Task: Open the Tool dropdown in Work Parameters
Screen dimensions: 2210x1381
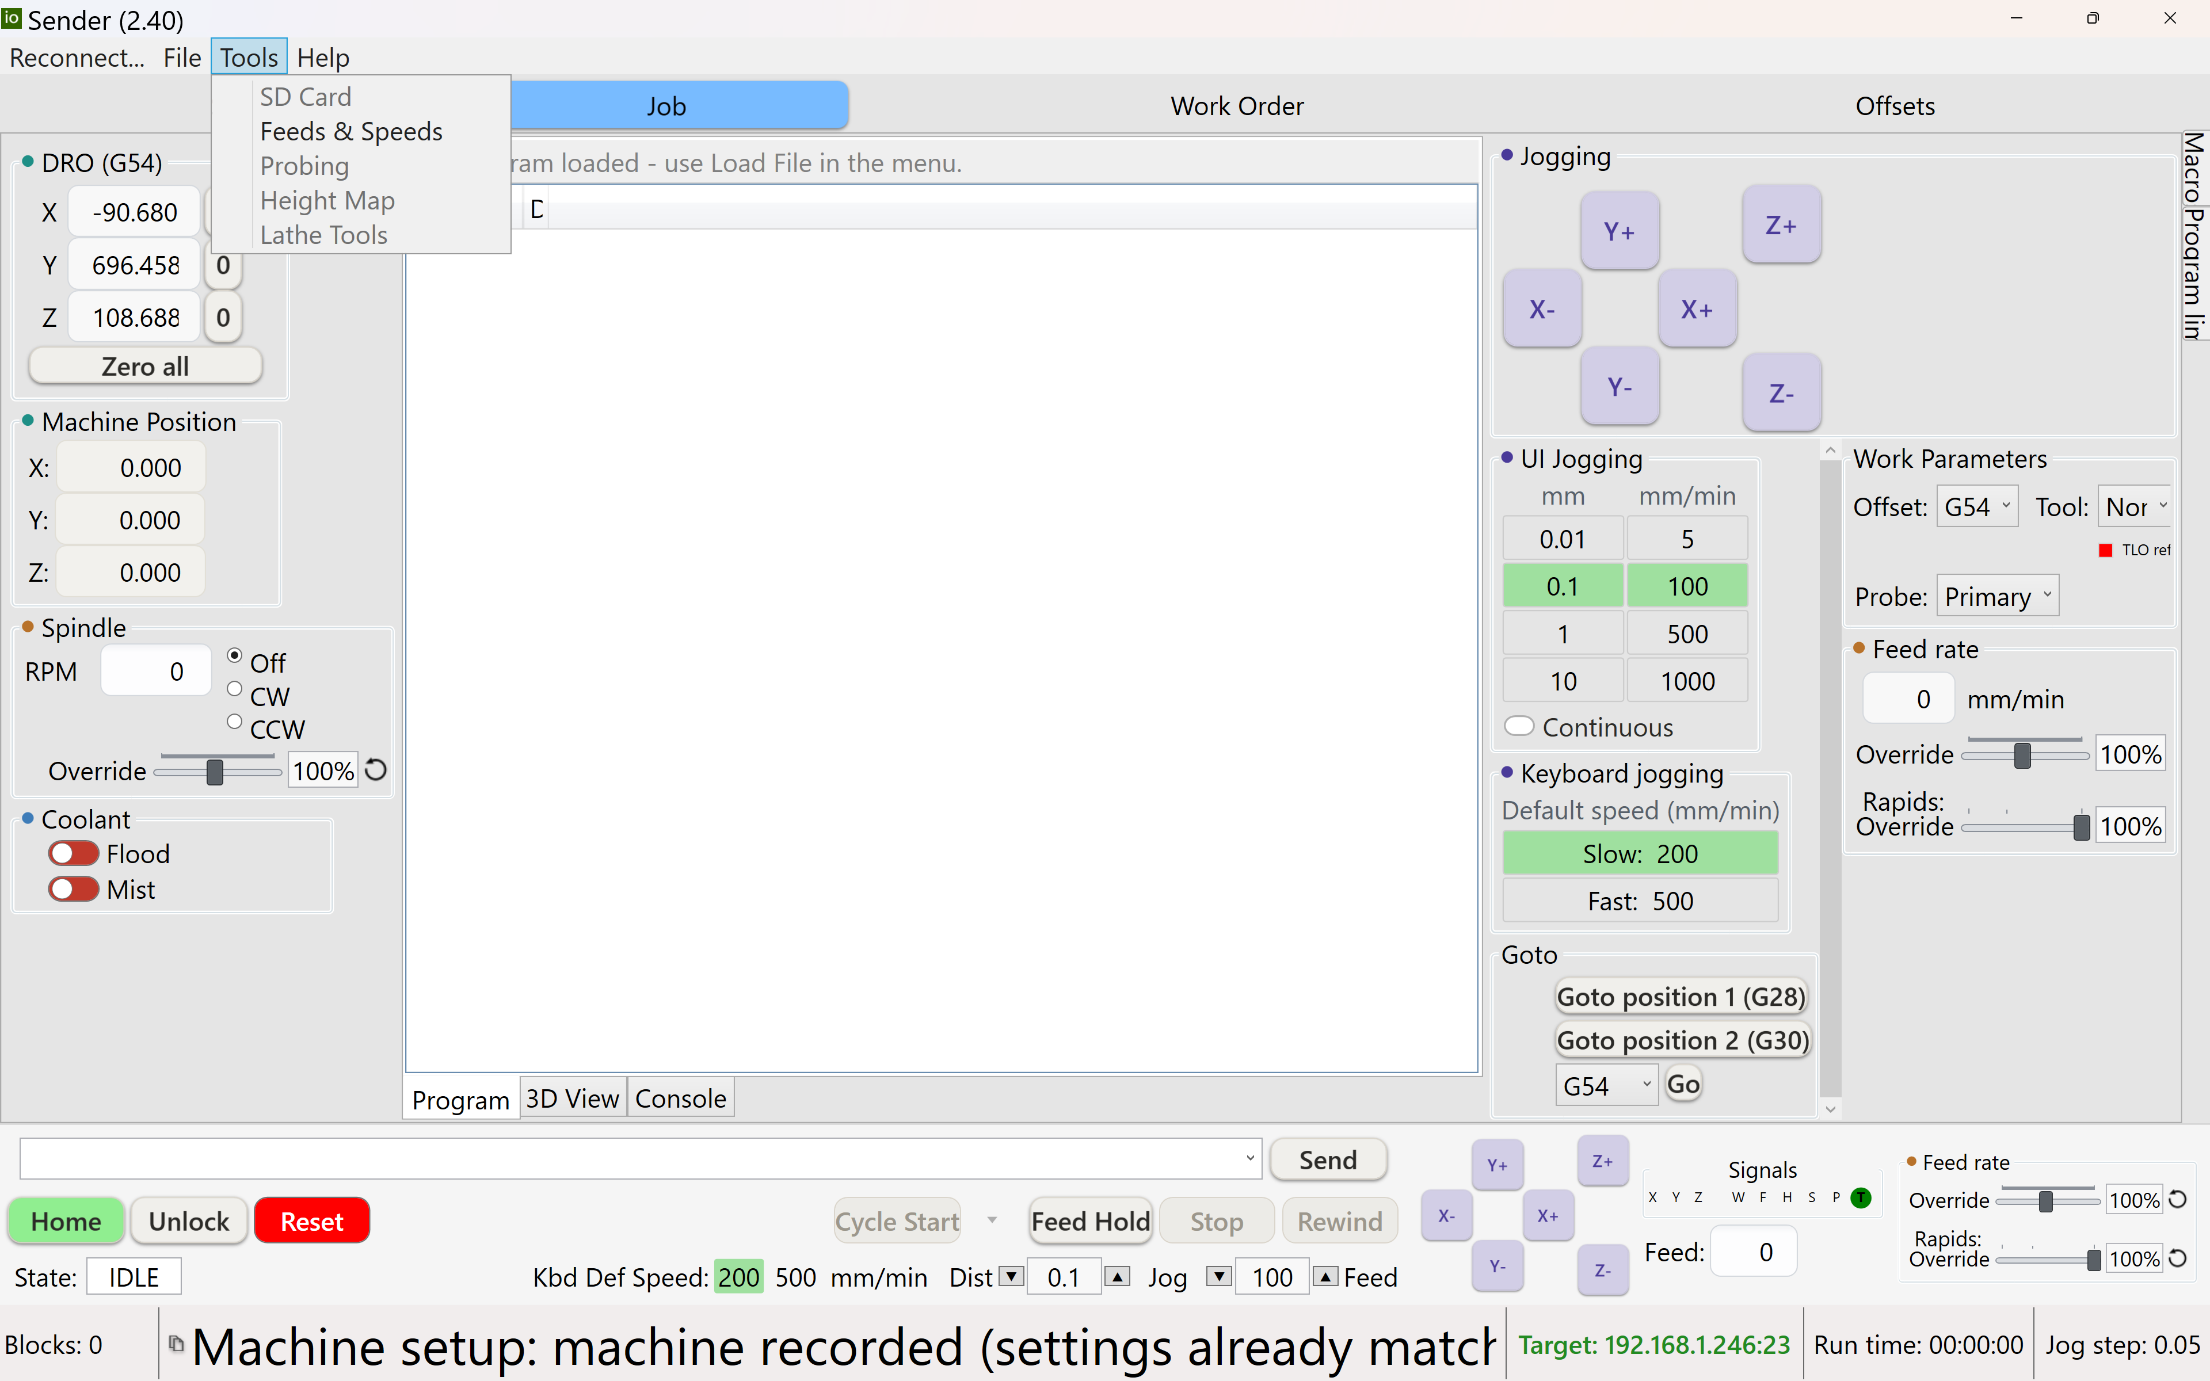Action: click(x=2134, y=506)
